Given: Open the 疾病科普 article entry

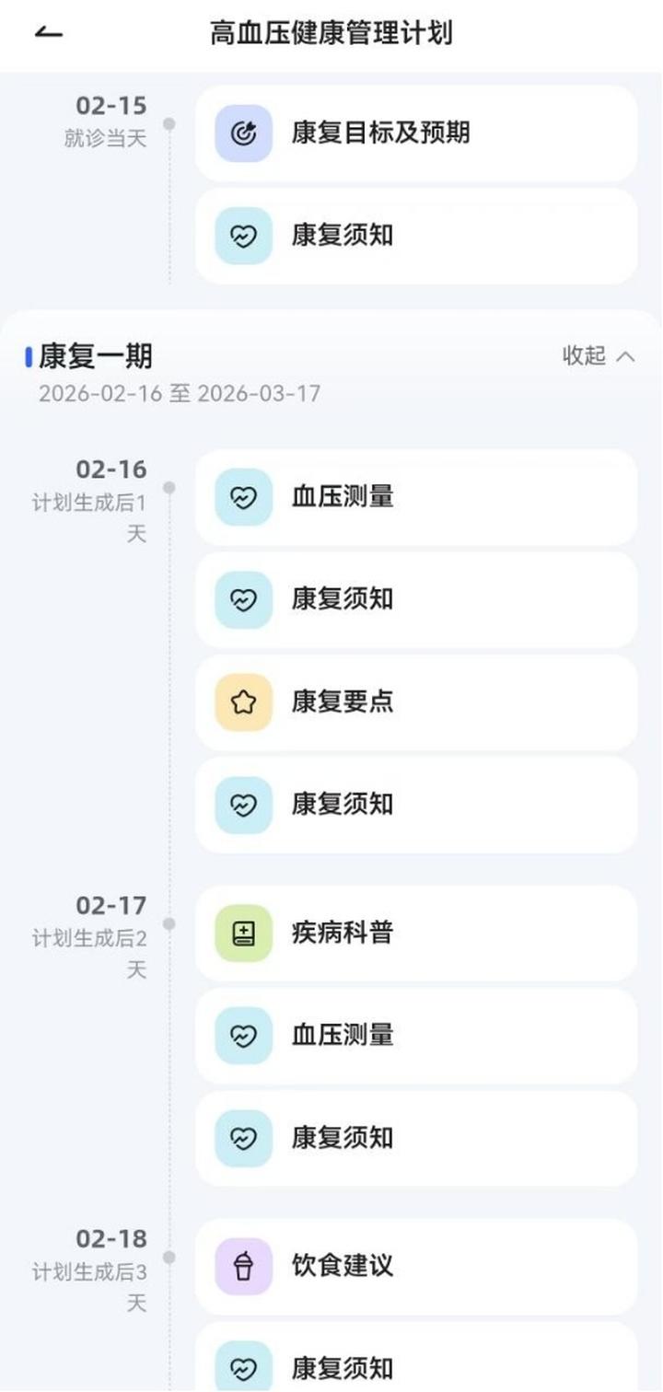Looking at the screenshot, I should point(416,934).
